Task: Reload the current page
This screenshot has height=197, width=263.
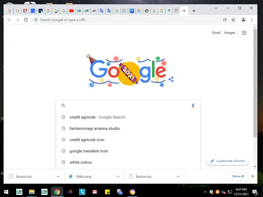Action: (26, 20)
